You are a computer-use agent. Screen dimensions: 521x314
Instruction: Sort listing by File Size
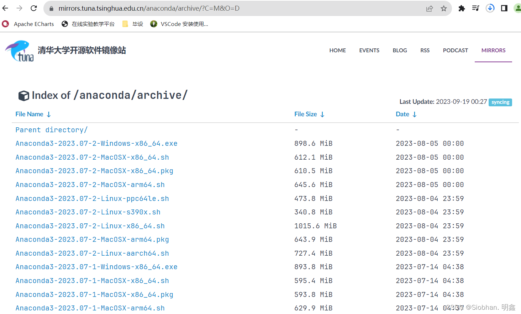click(309, 114)
